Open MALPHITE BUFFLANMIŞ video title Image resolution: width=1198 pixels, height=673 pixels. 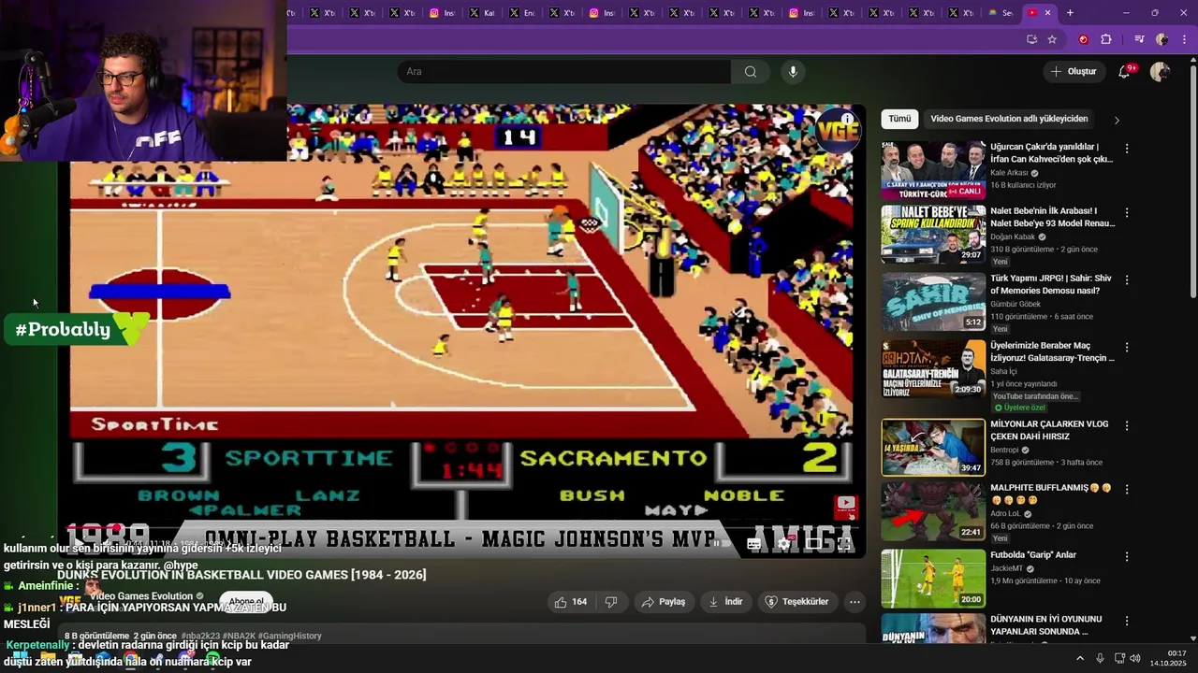1051,494
